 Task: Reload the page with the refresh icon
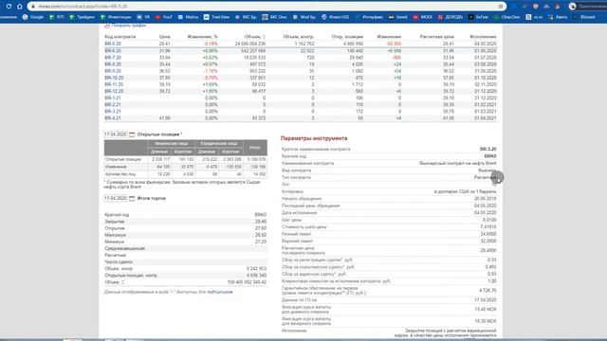point(9,7)
